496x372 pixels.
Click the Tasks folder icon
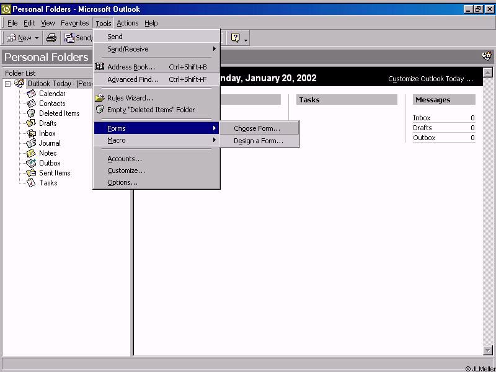(31, 182)
